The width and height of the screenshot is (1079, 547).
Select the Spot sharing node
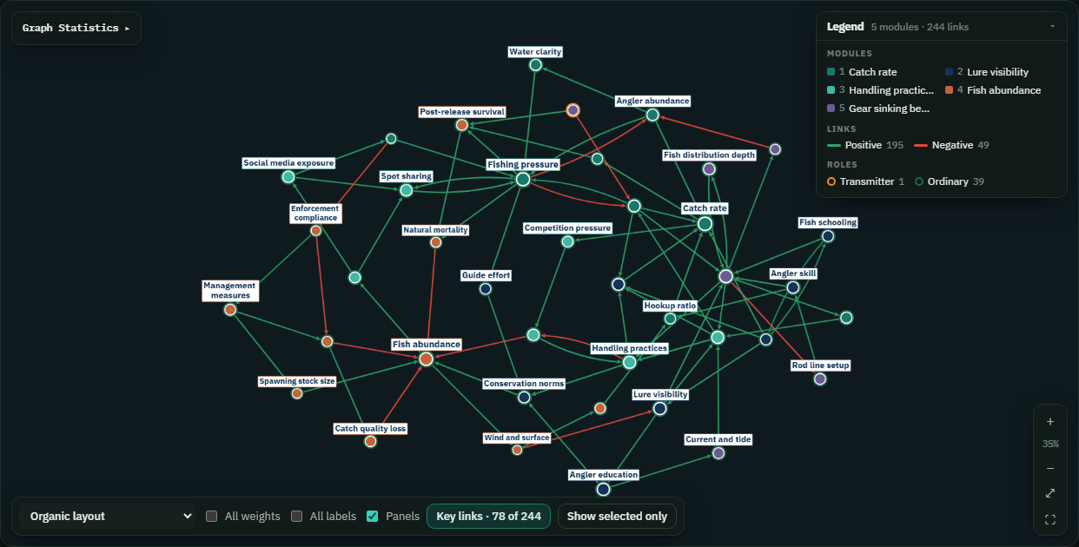click(x=406, y=190)
